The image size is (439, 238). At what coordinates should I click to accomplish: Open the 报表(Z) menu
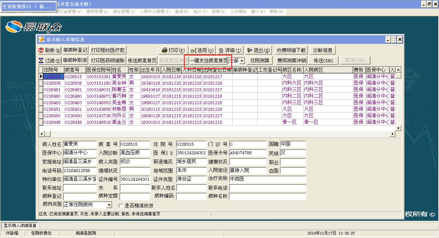[x=218, y=11]
